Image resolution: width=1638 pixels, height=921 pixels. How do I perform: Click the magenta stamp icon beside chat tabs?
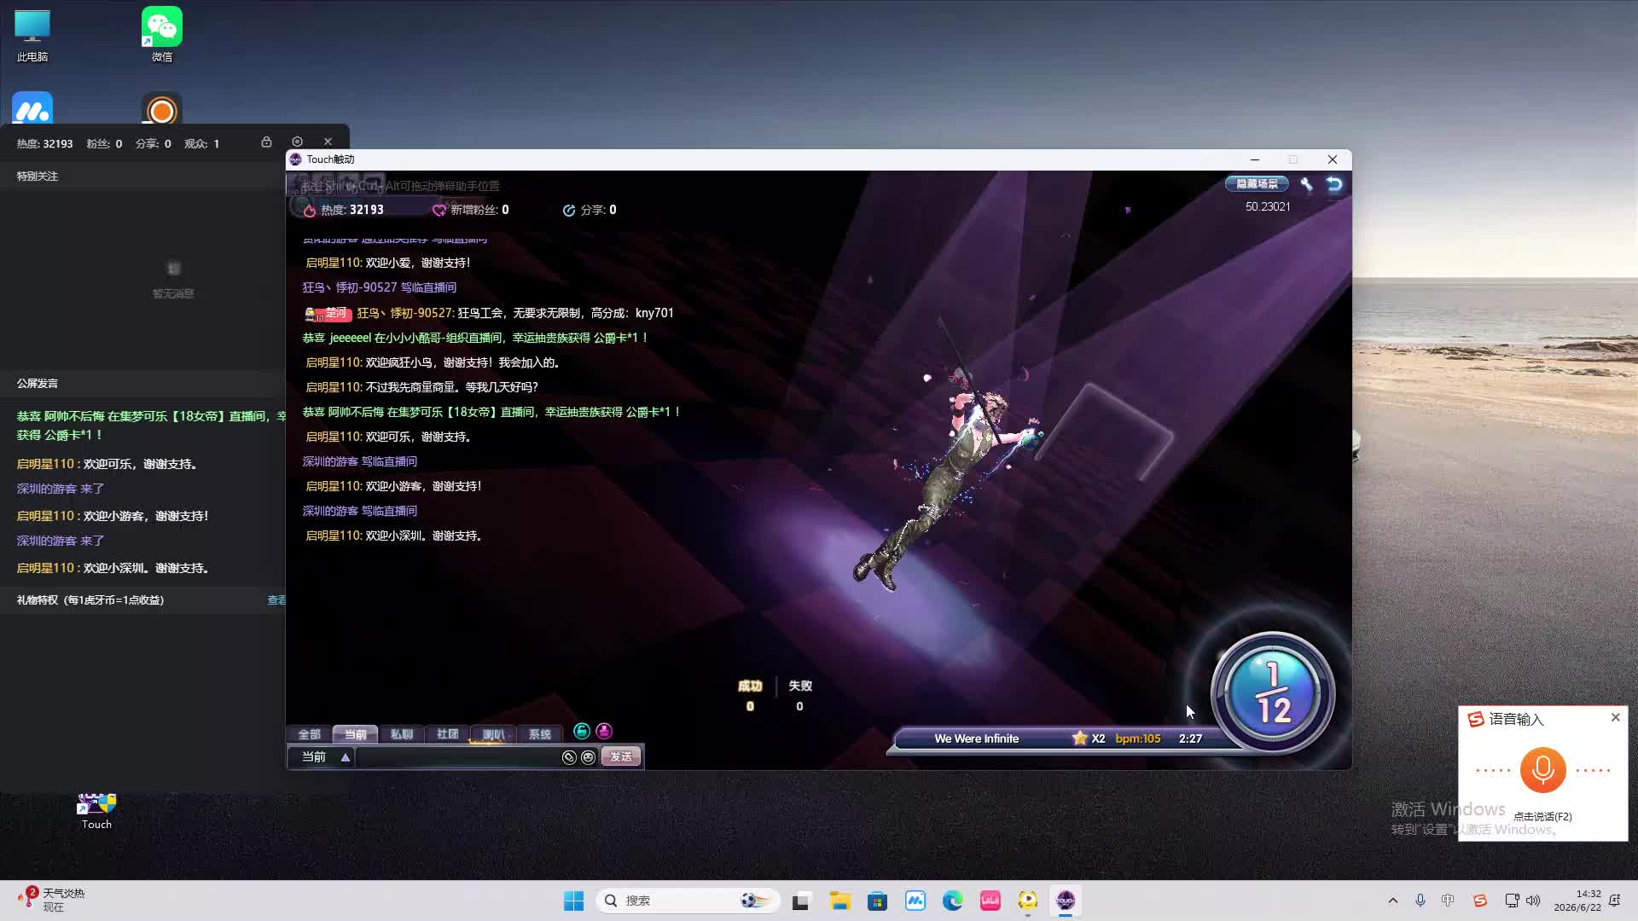(604, 731)
